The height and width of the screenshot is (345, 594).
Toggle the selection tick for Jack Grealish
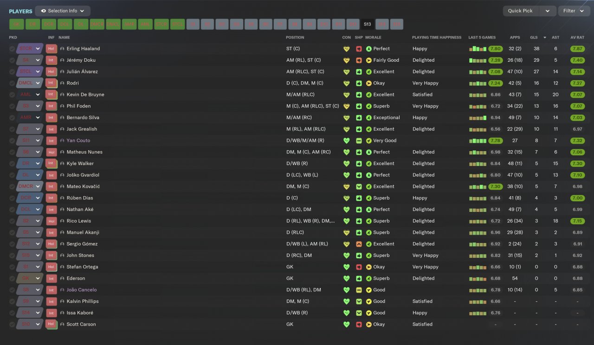pos(12,129)
